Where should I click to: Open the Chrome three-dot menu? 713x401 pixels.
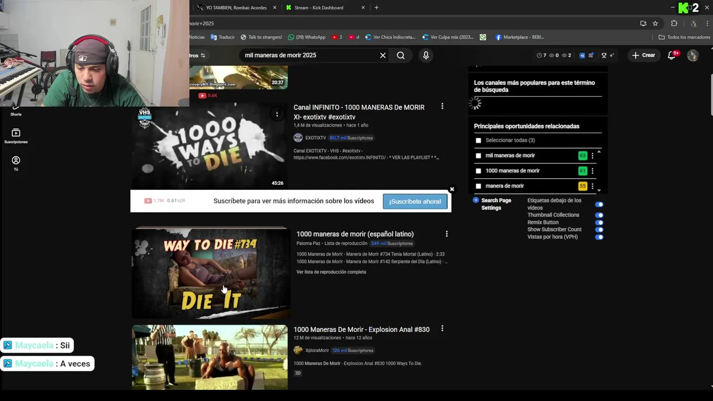tap(708, 23)
